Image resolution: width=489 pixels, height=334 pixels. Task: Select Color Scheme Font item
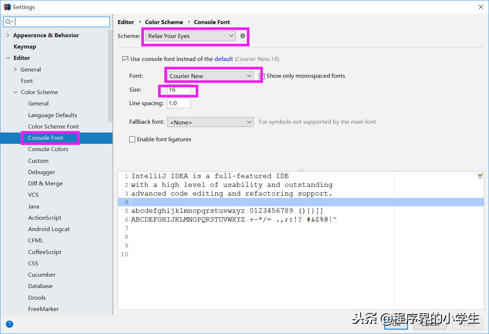(x=53, y=127)
